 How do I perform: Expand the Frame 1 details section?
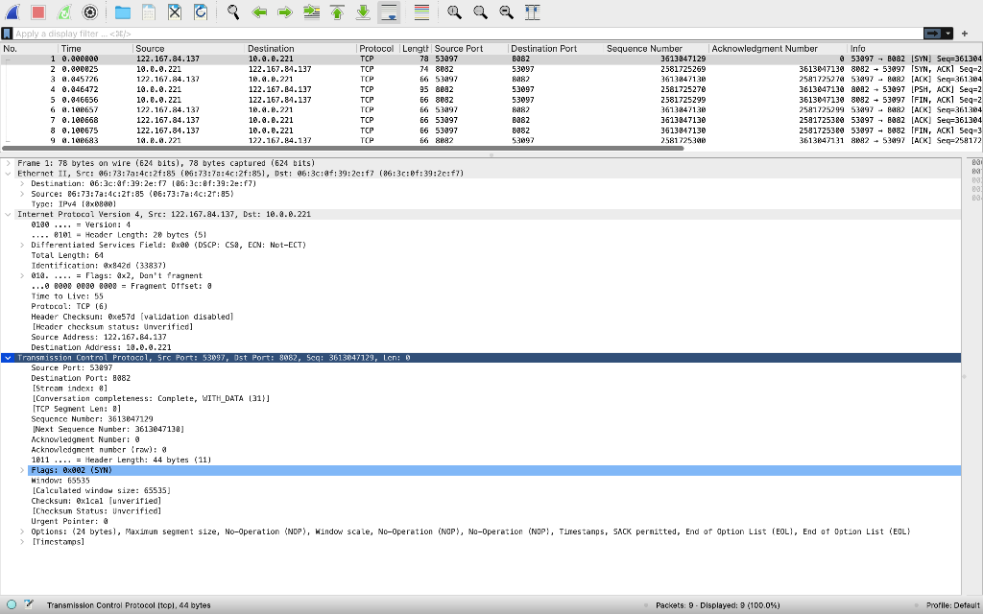8,162
